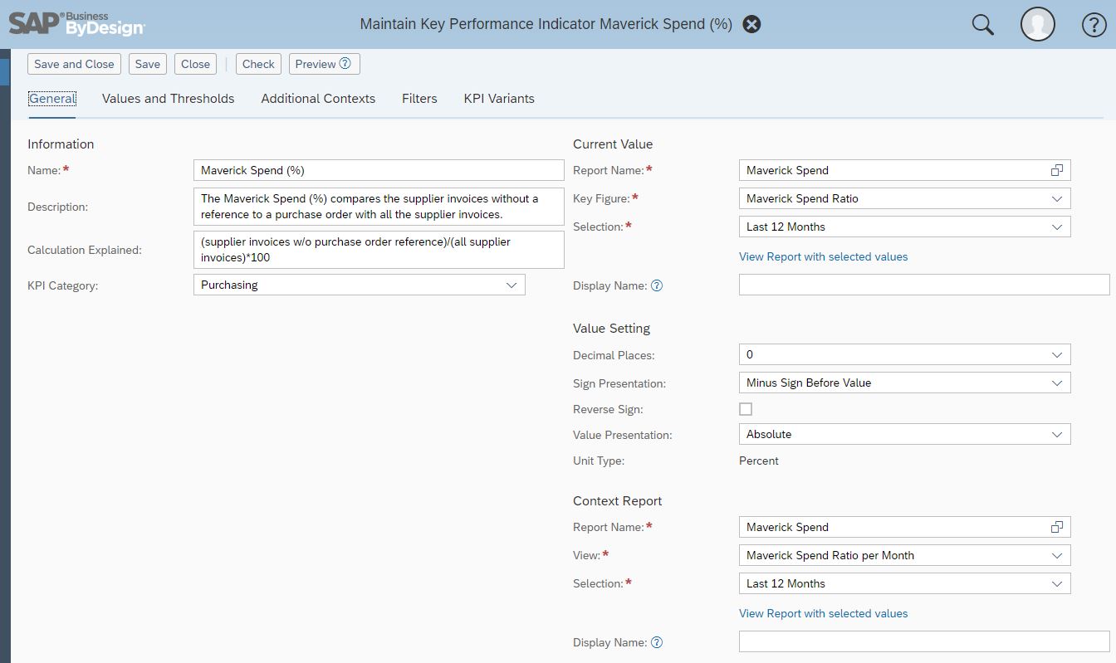Toggle the Reverse Sign checkbox
The width and height of the screenshot is (1116, 663).
tap(746, 409)
